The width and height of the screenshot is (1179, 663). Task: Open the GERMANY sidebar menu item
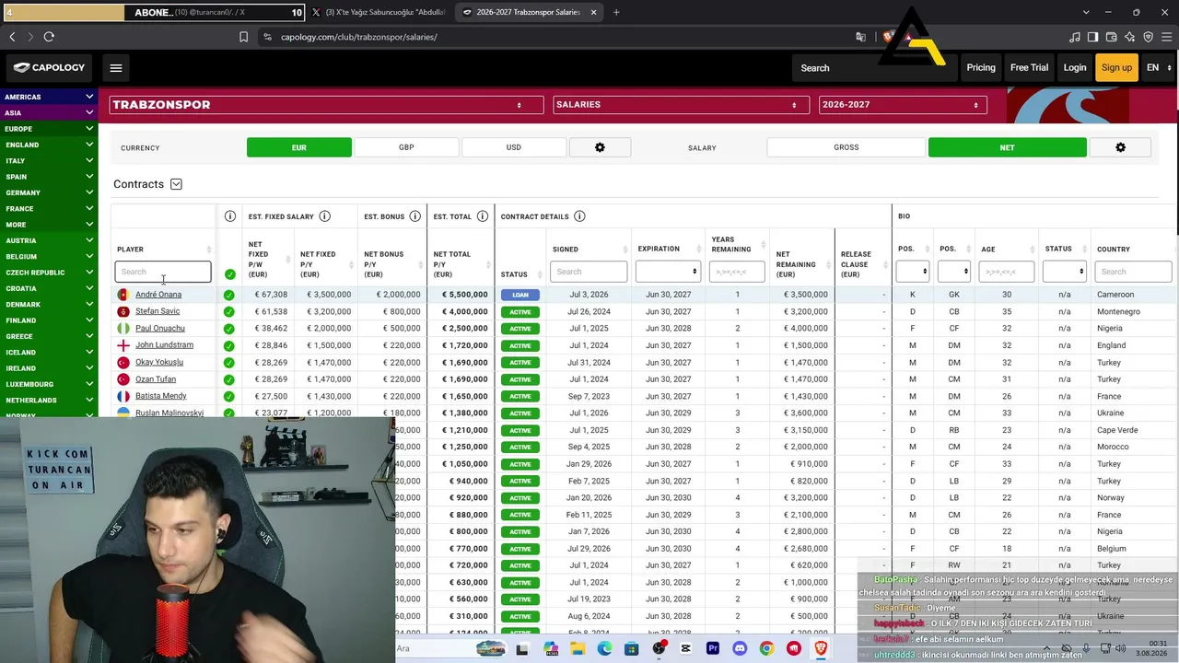click(x=49, y=192)
